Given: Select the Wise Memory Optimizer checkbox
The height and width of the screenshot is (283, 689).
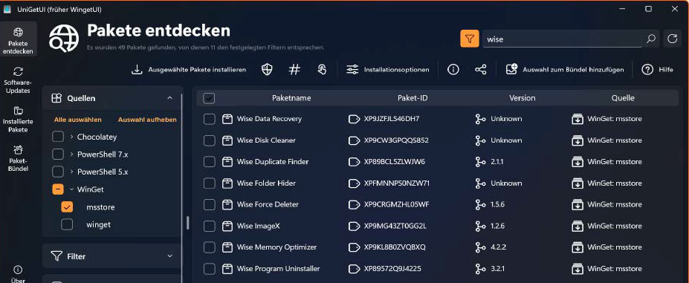Looking at the screenshot, I should click(x=209, y=247).
